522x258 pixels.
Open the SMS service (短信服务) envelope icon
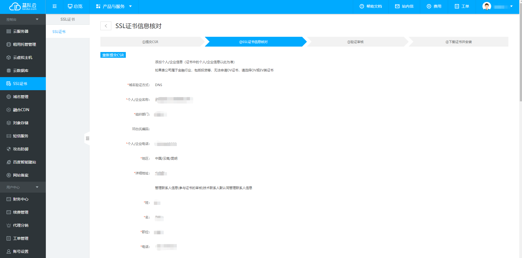coord(9,136)
